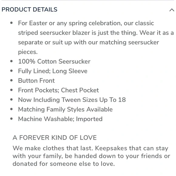The width and height of the screenshot is (176, 176).
Task: Collapse Product Details using the chevron arrow
Action: (x=172, y=10)
